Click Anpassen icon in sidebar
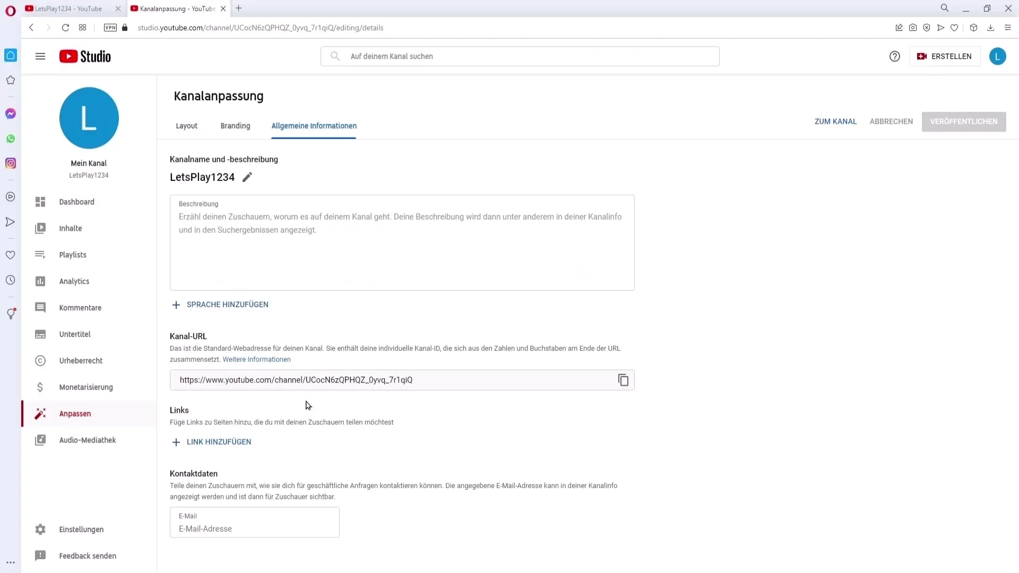Viewport: 1019px width, 573px height. click(x=40, y=413)
